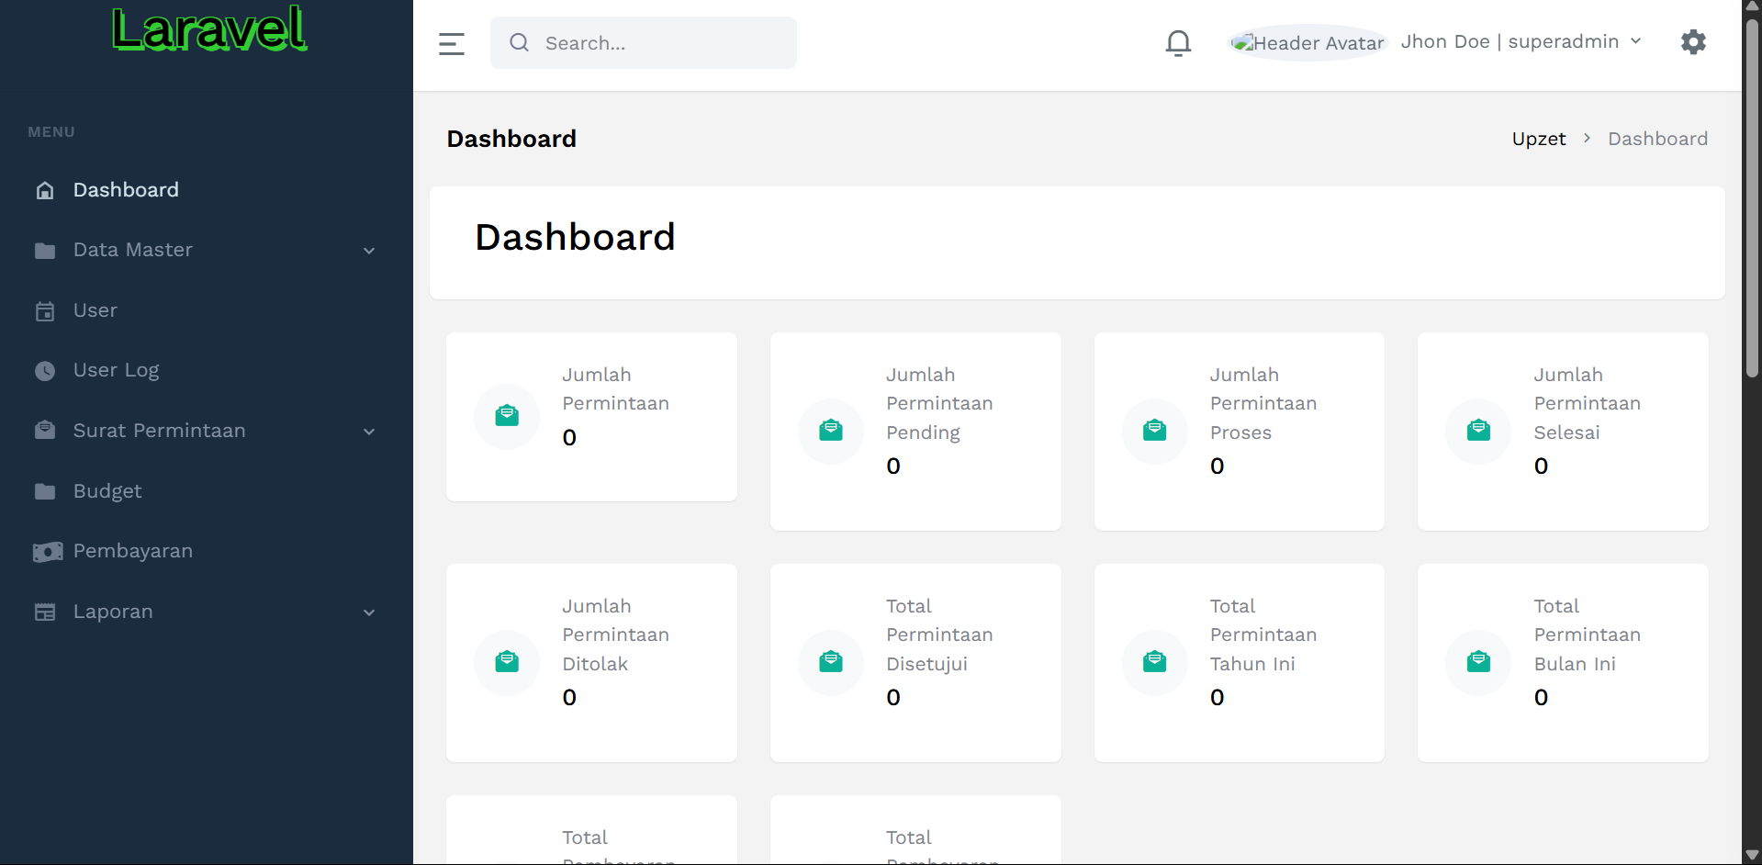This screenshot has width=1762, height=865.
Task: Toggle sidebar with the hamburger menu icon
Action: coord(451,43)
